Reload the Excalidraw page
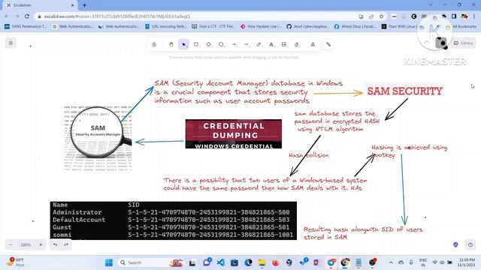This screenshot has width=481, height=270. [27, 16]
